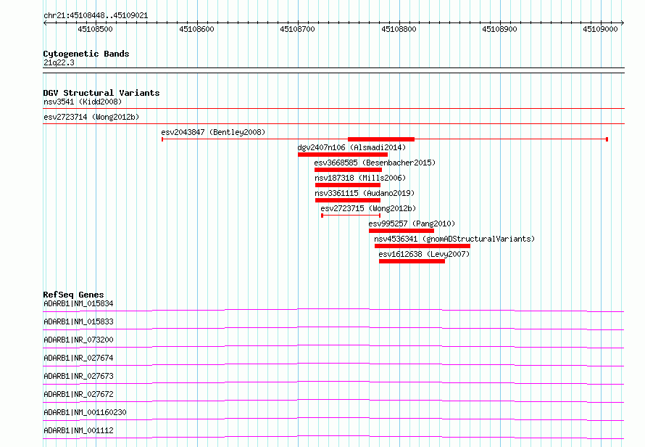Click the 45109000 ruler position
645x447 pixels.
(x=601, y=29)
